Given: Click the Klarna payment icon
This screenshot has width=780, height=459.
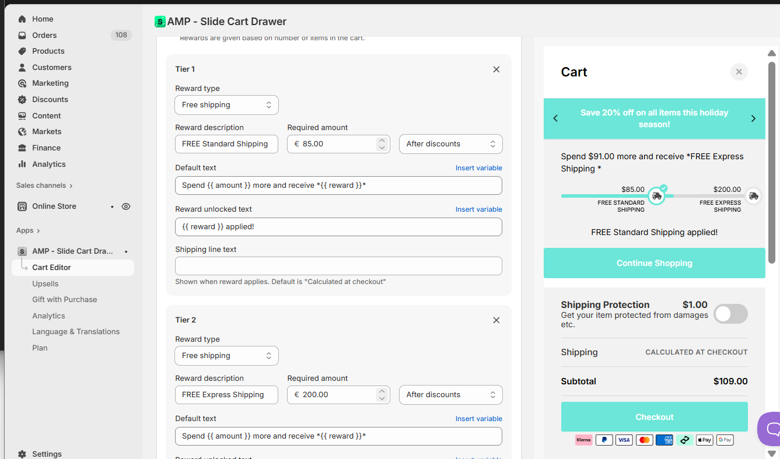Looking at the screenshot, I should 584,440.
